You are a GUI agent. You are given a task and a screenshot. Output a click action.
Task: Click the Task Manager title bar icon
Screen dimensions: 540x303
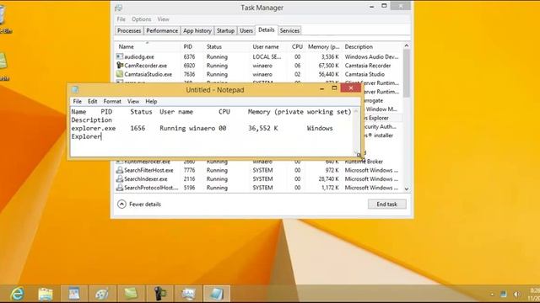click(x=119, y=8)
